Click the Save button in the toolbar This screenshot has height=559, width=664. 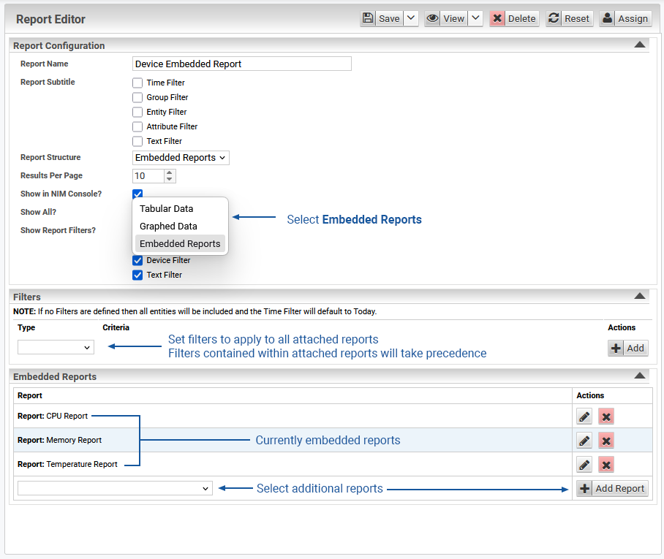click(x=381, y=19)
